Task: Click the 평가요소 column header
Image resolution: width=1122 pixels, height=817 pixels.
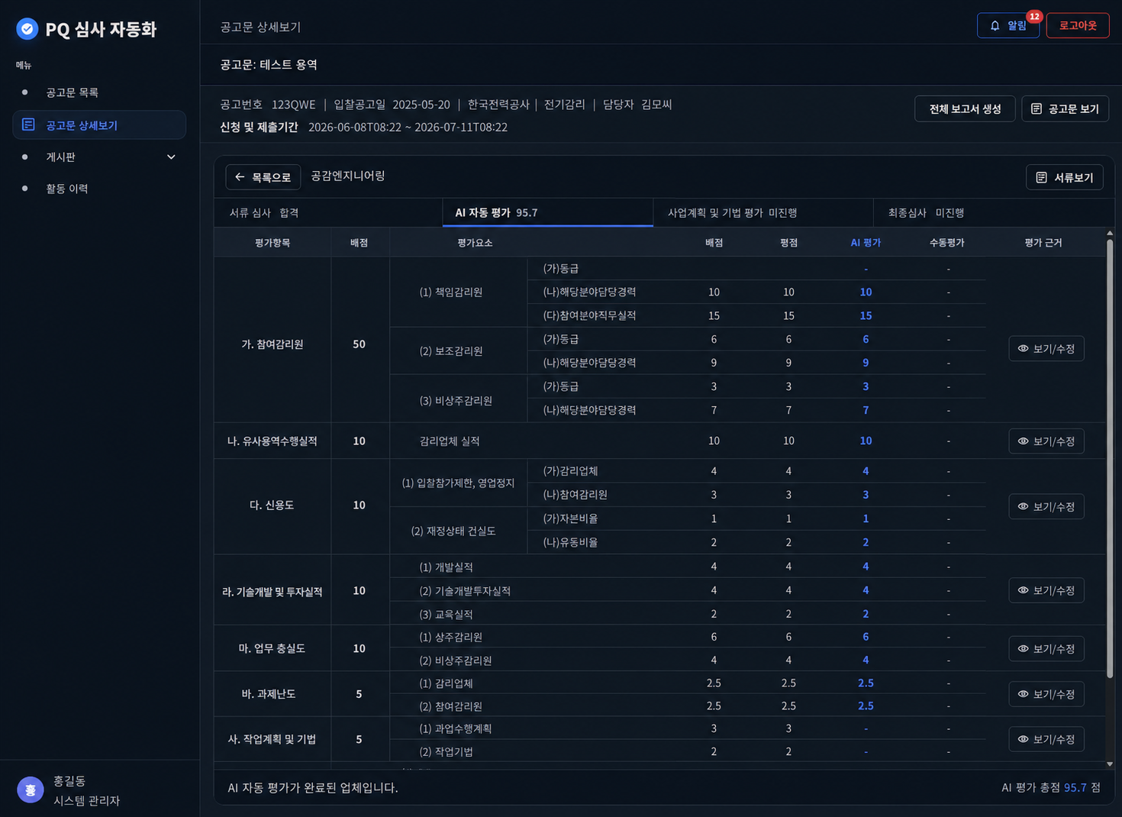Action: (x=475, y=243)
